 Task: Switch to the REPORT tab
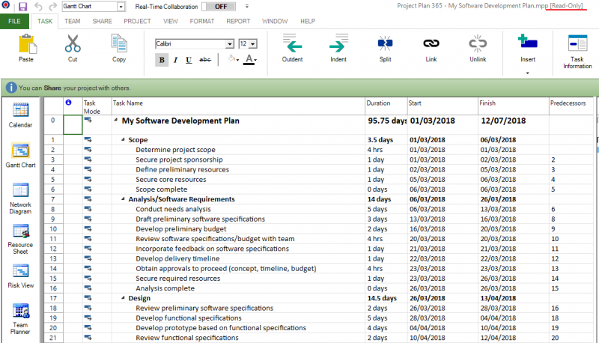point(238,22)
